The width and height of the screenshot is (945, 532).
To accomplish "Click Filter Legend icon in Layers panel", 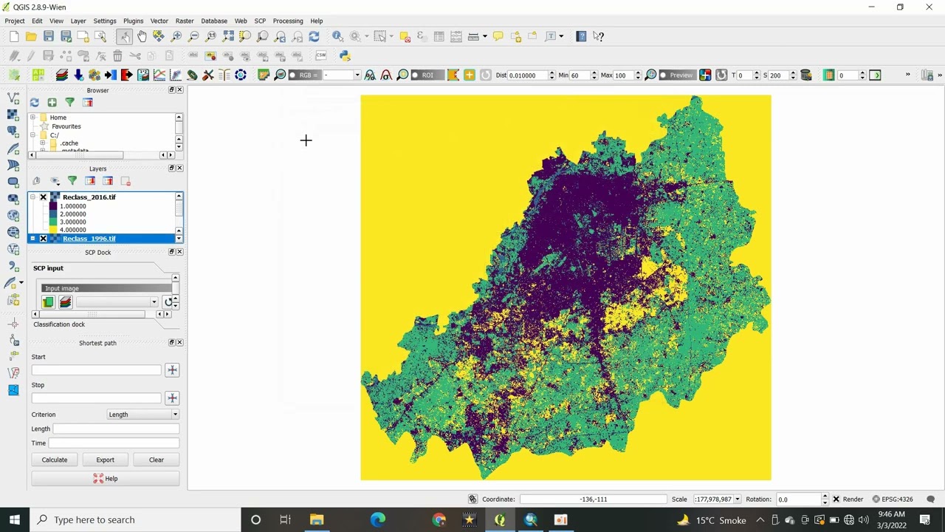I will (72, 181).
